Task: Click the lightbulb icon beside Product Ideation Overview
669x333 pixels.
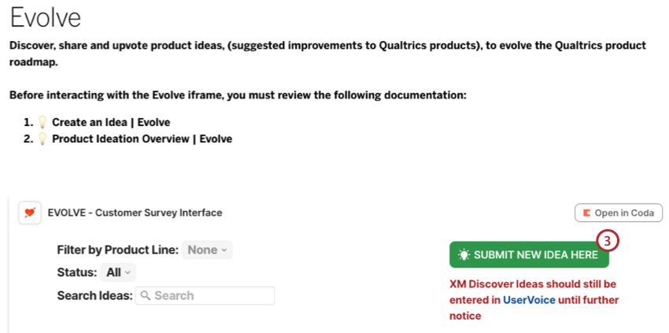Action: (42, 139)
